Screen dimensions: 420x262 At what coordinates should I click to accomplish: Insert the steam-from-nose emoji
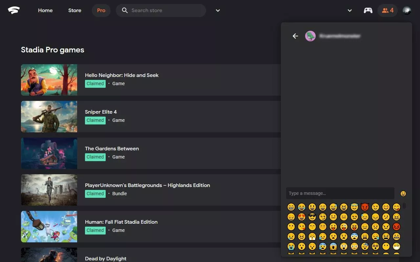tap(312, 236)
